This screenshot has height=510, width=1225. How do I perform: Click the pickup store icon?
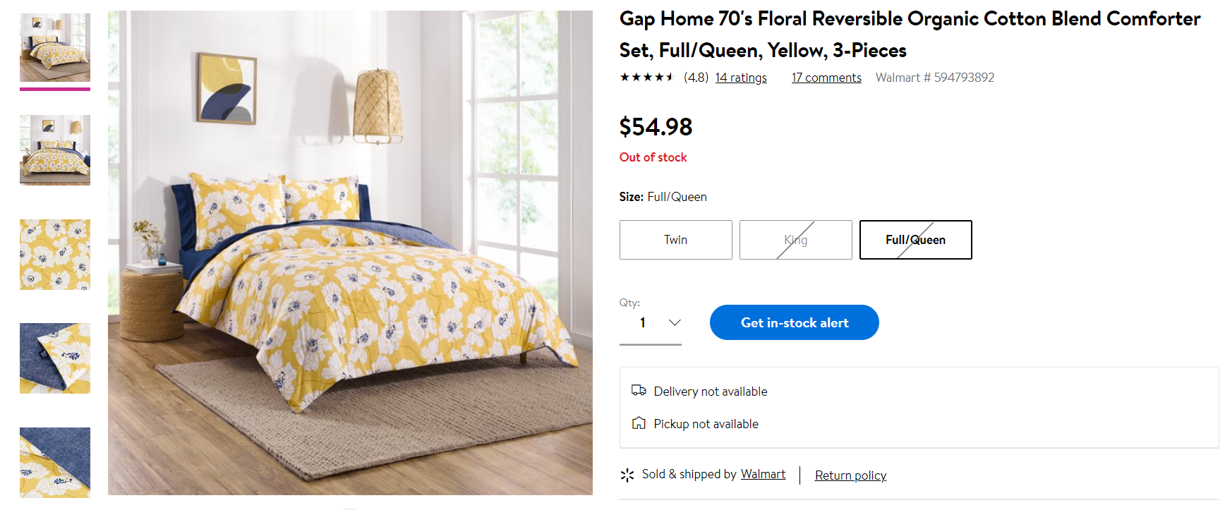coord(639,423)
